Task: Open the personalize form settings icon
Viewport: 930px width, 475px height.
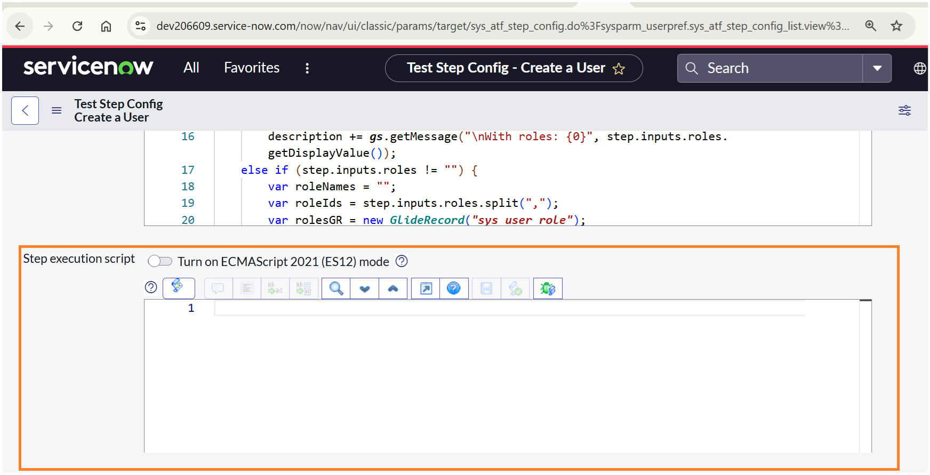Action: pyautogui.click(x=905, y=110)
